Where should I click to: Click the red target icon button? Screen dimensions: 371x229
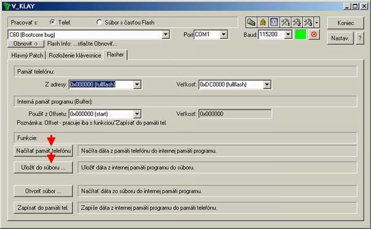314,35
